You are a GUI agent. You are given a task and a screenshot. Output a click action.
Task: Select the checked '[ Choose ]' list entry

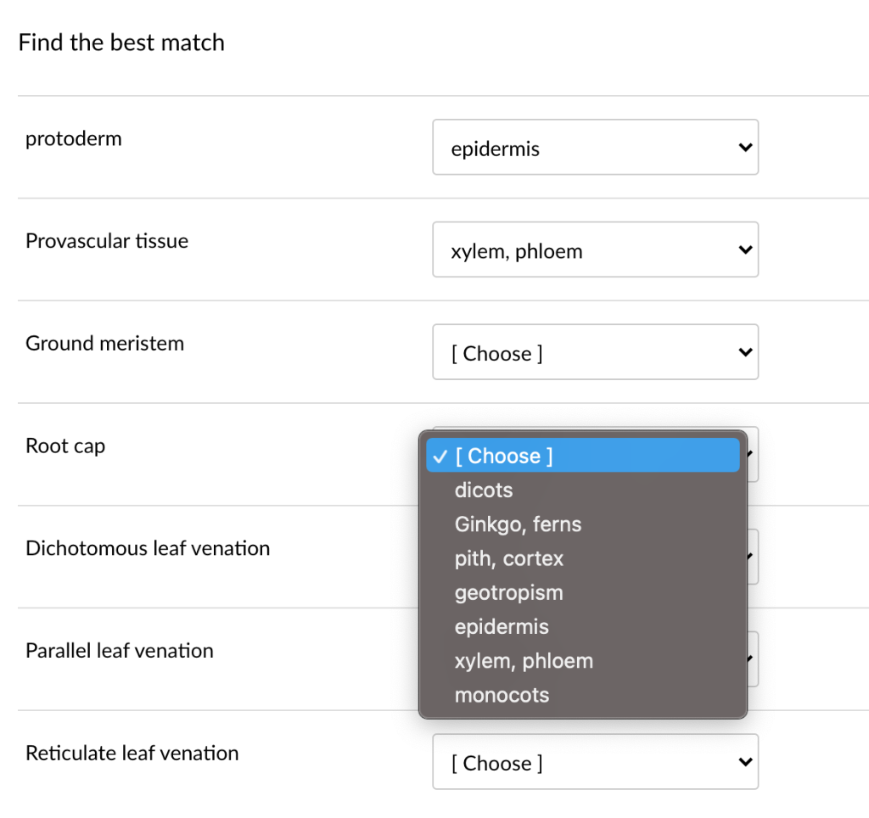click(x=503, y=456)
